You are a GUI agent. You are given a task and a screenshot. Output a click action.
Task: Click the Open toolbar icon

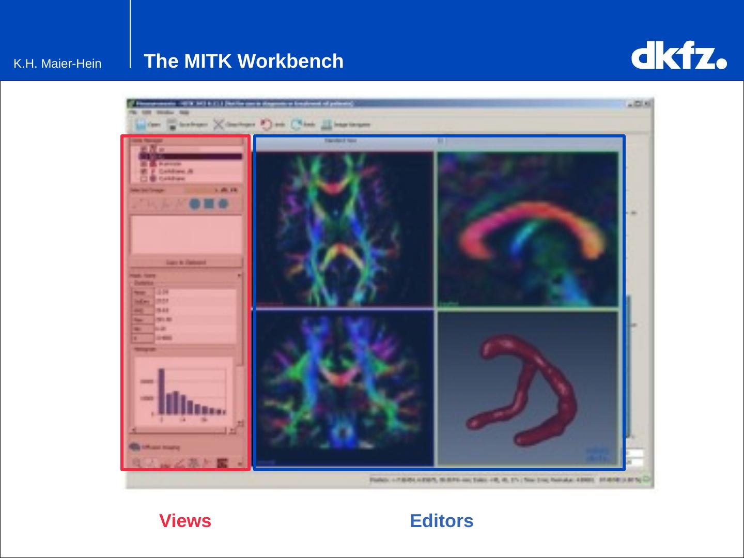(x=141, y=125)
